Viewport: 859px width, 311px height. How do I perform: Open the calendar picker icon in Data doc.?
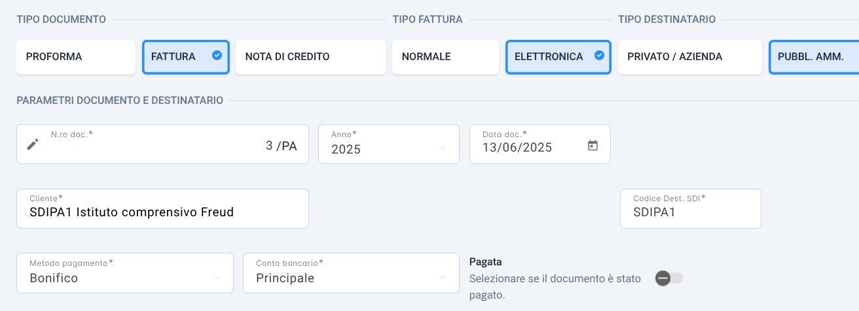click(x=593, y=146)
